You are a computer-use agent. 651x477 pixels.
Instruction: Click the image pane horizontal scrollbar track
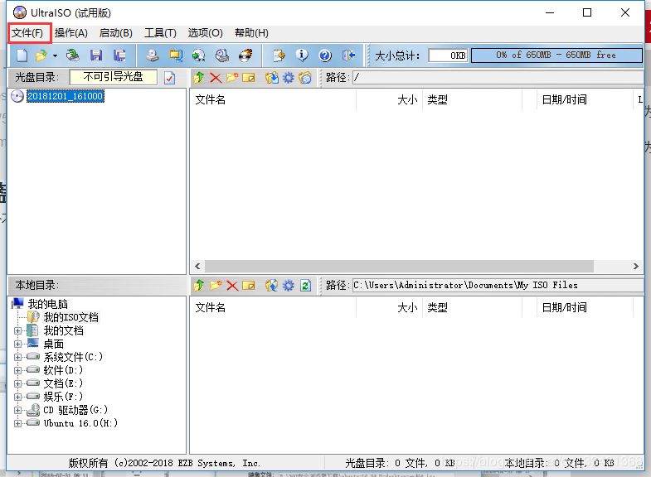pos(399,266)
